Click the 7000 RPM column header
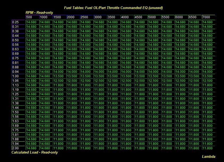Screen dimensions: 224x162 tap(208, 17)
